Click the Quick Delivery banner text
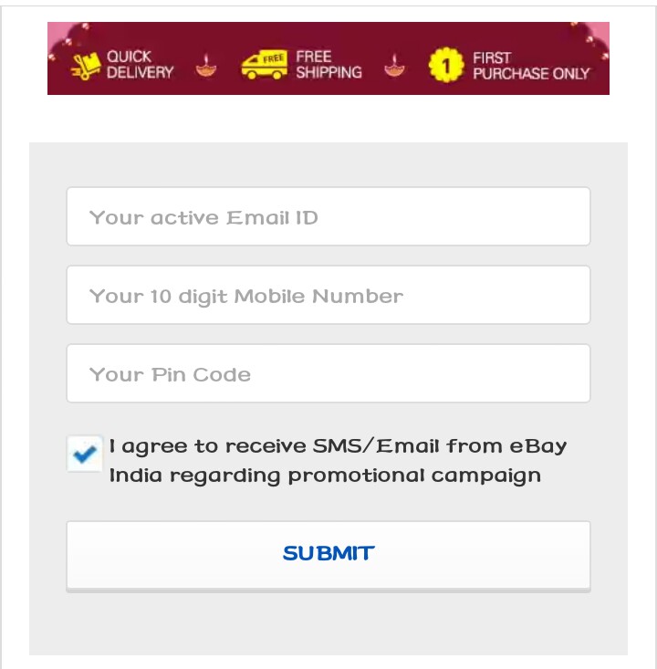Viewport: 657px width, 669px height. (x=140, y=65)
